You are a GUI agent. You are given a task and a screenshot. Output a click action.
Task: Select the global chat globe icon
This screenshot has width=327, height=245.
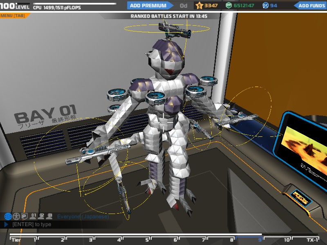[x=8, y=216]
